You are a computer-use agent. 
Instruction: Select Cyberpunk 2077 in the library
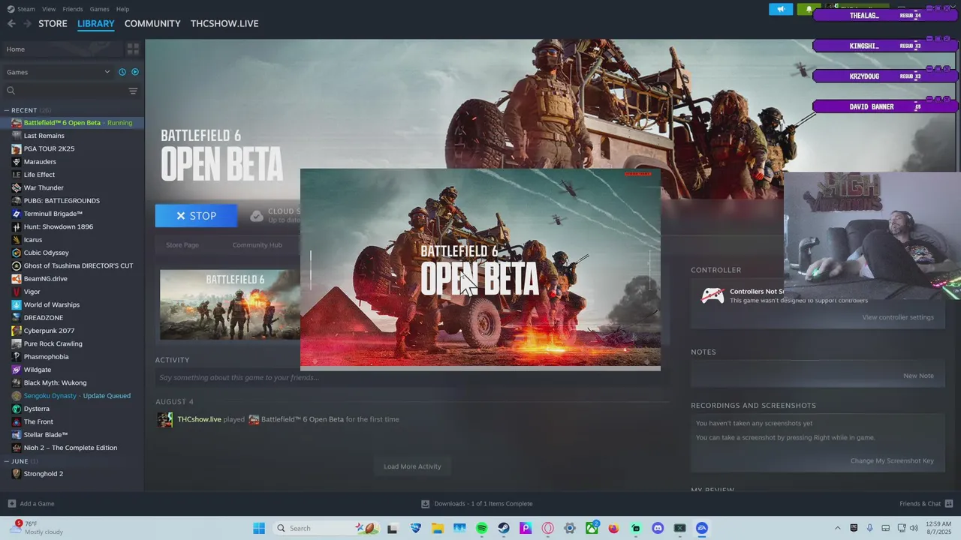[49, 331]
